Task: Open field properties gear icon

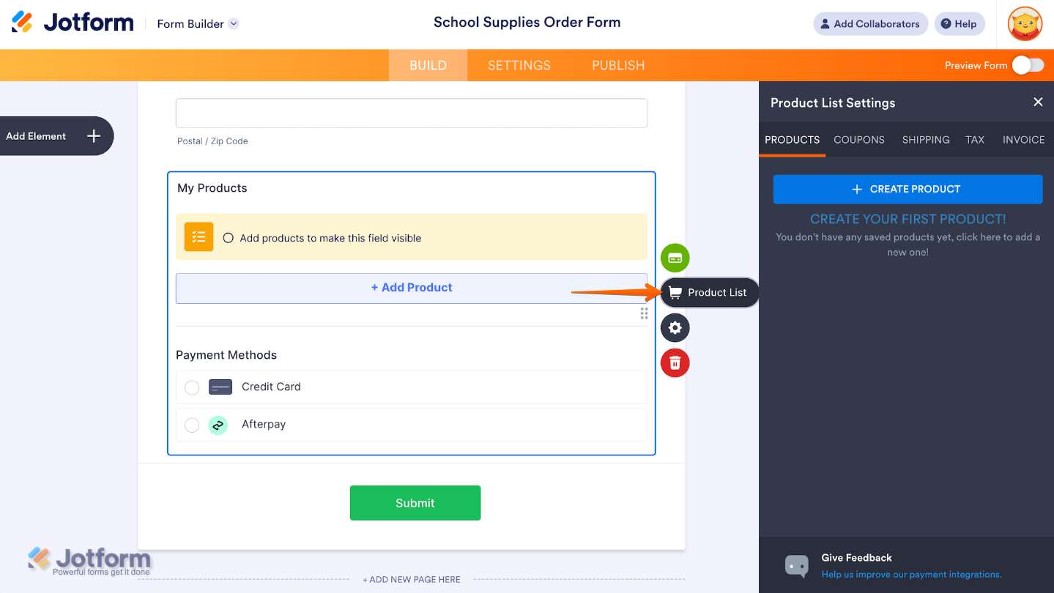Action: pyautogui.click(x=675, y=328)
